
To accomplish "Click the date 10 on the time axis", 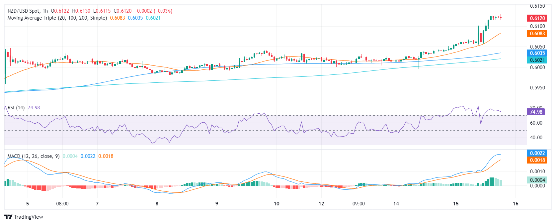I will click(277, 204).
